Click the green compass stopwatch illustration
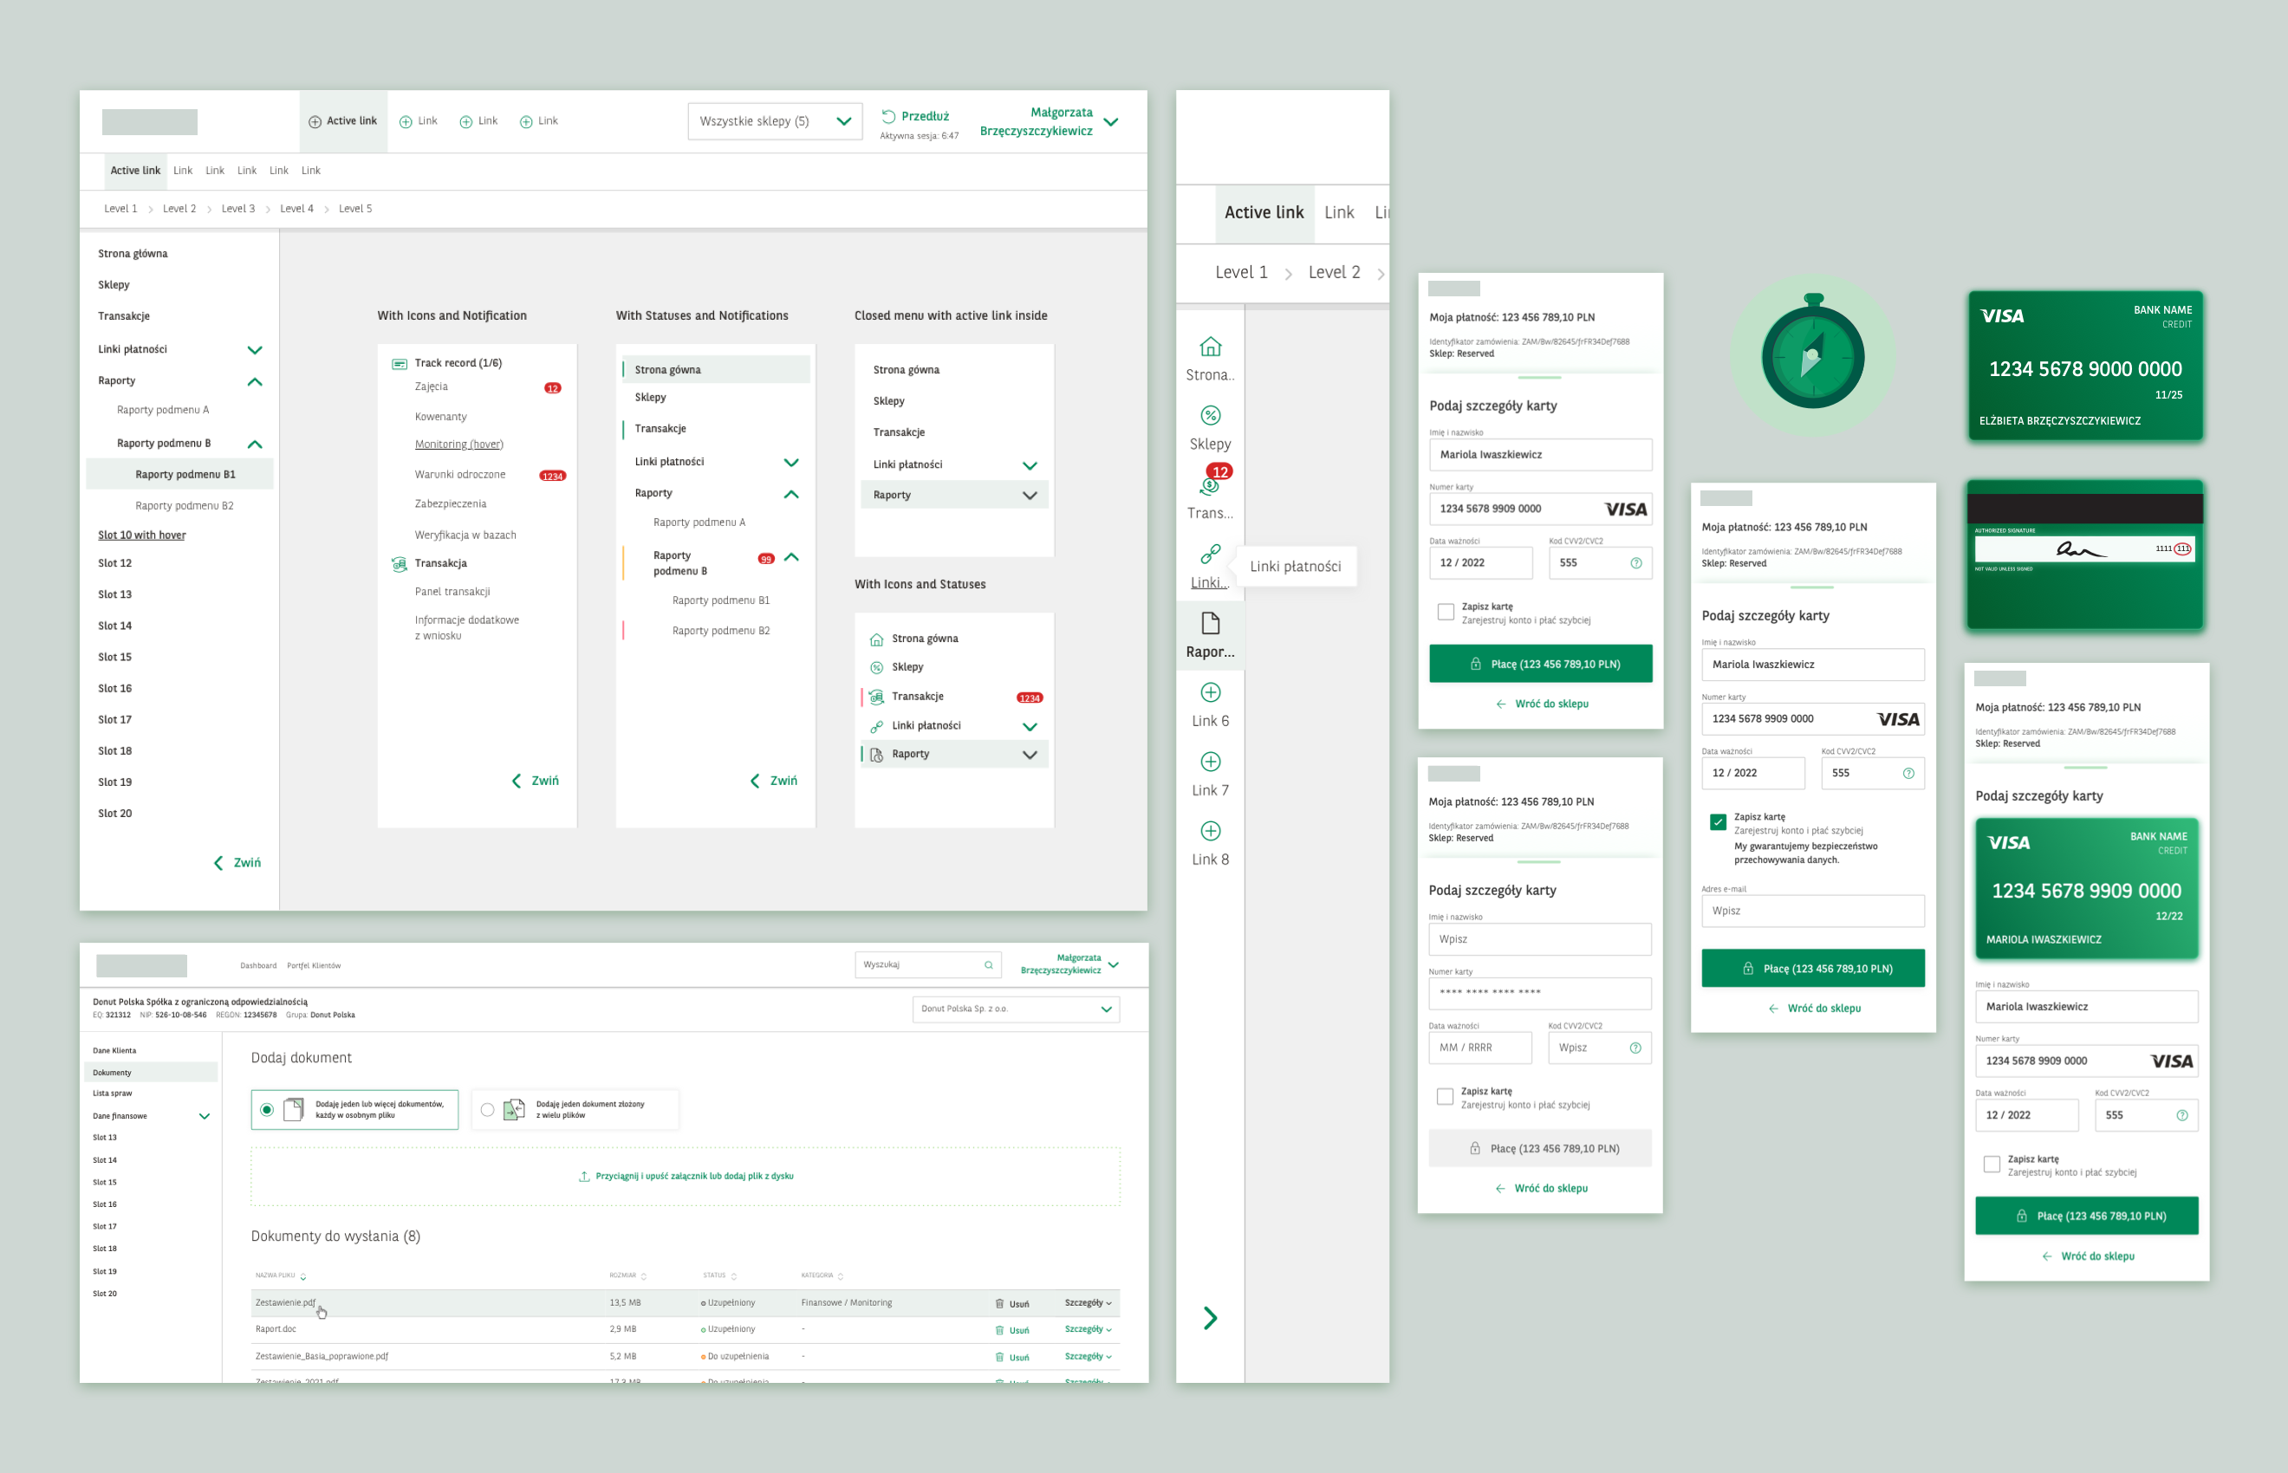 click(1812, 355)
